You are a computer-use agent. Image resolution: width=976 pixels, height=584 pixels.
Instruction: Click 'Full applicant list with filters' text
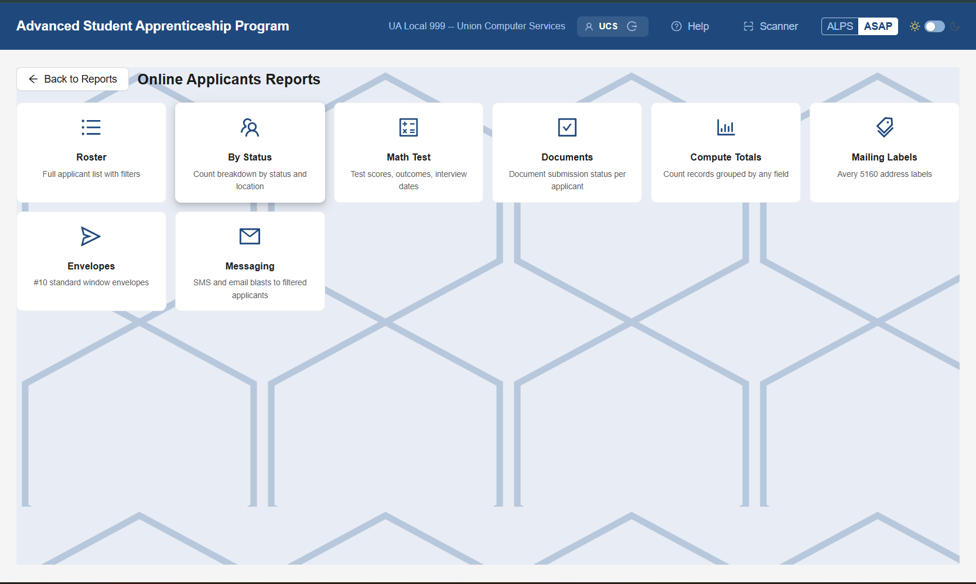(x=91, y=174)
